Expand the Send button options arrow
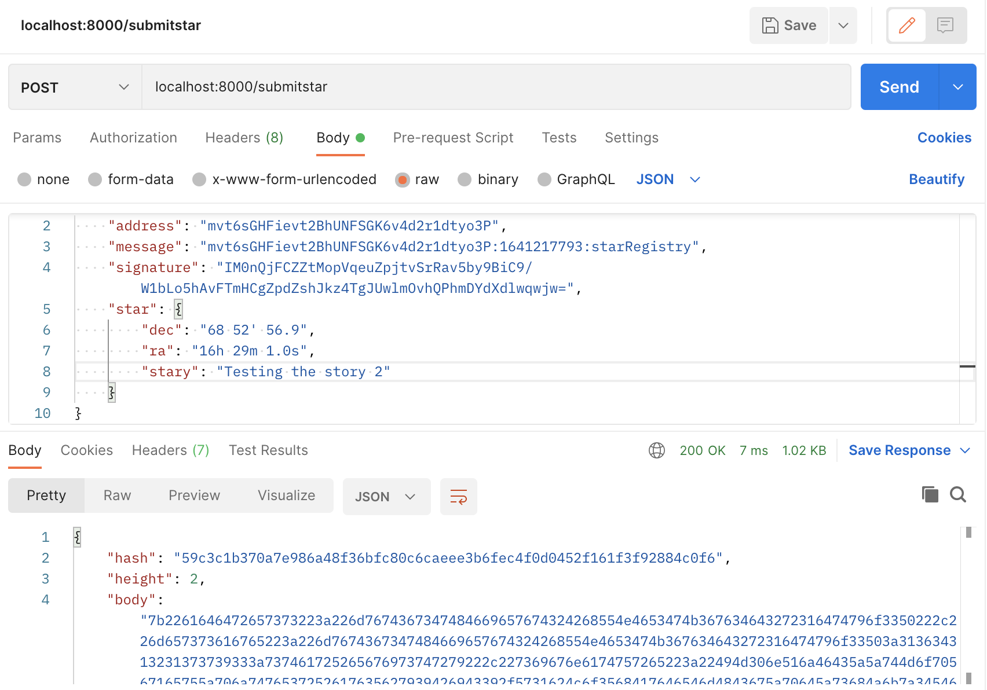Viewport: 987px width, 690px height. click(958, 87)
